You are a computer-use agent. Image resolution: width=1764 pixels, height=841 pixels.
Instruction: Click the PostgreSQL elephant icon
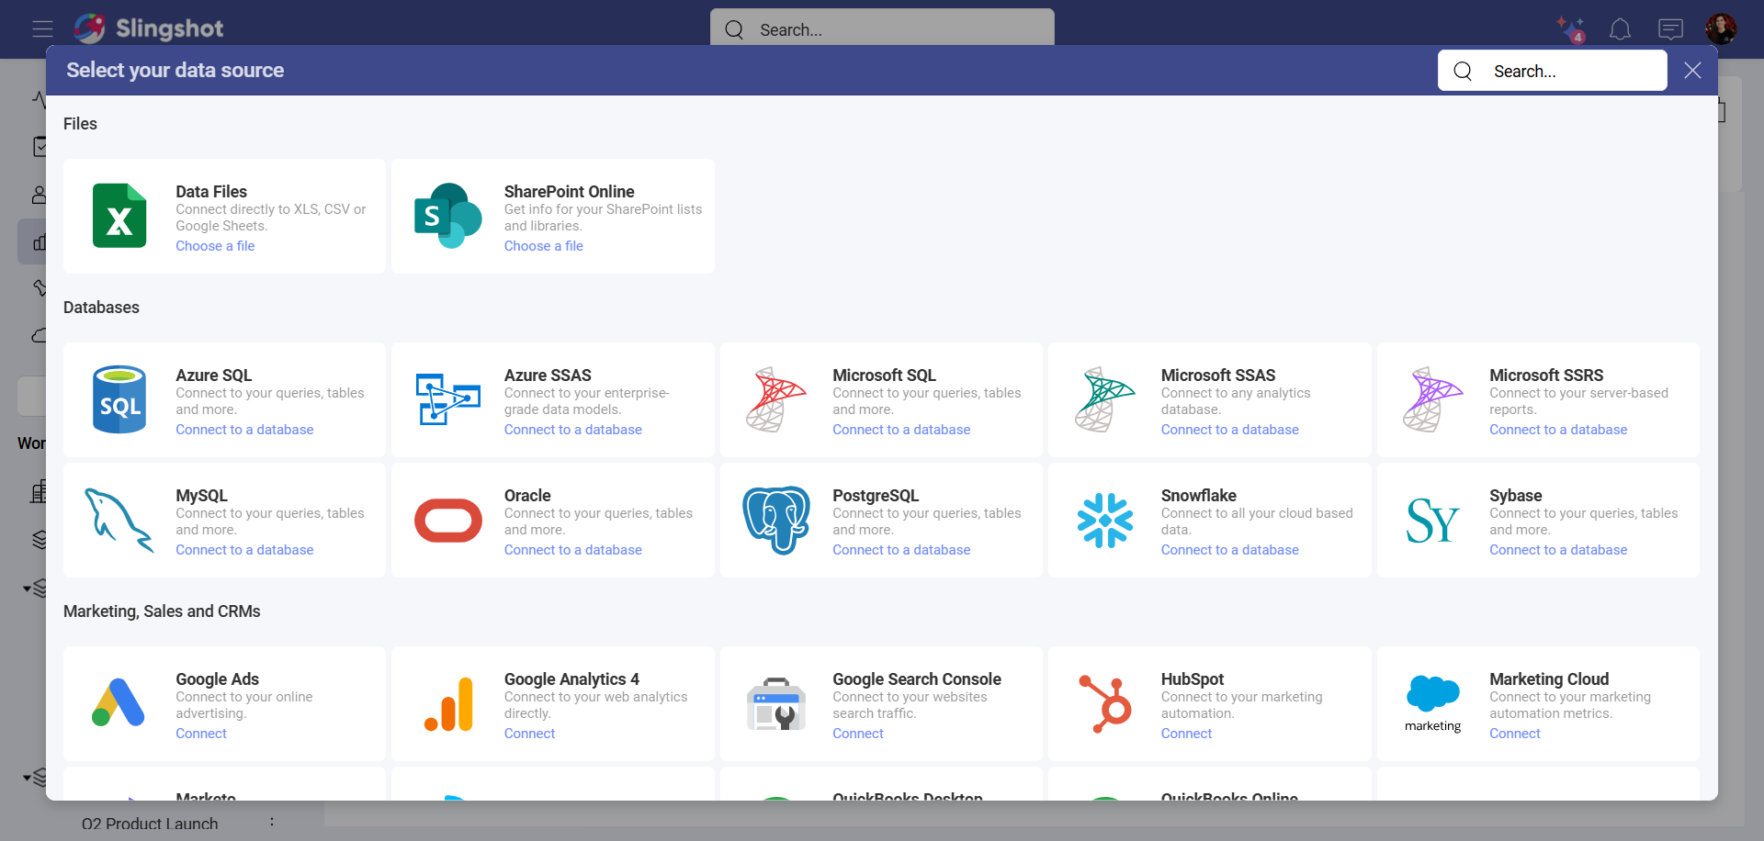coord(776,520)
